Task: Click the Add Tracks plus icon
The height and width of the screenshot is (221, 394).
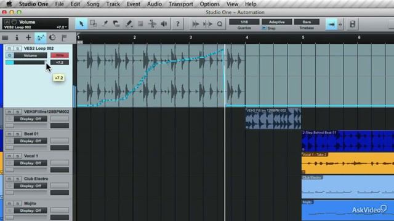Action: (x=28, y=38)
